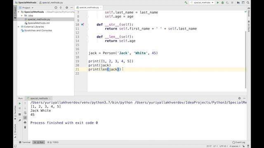Open the Event Log

point(239,142)
